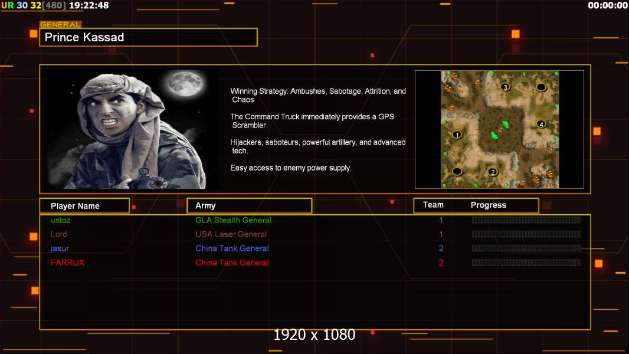Click the Progress column label
This screenshot has width=629, height=354.
click(488, 205)
